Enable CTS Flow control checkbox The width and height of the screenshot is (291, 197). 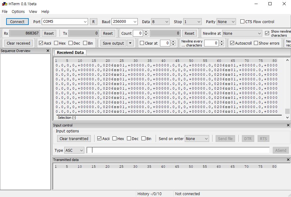(242, 22)
